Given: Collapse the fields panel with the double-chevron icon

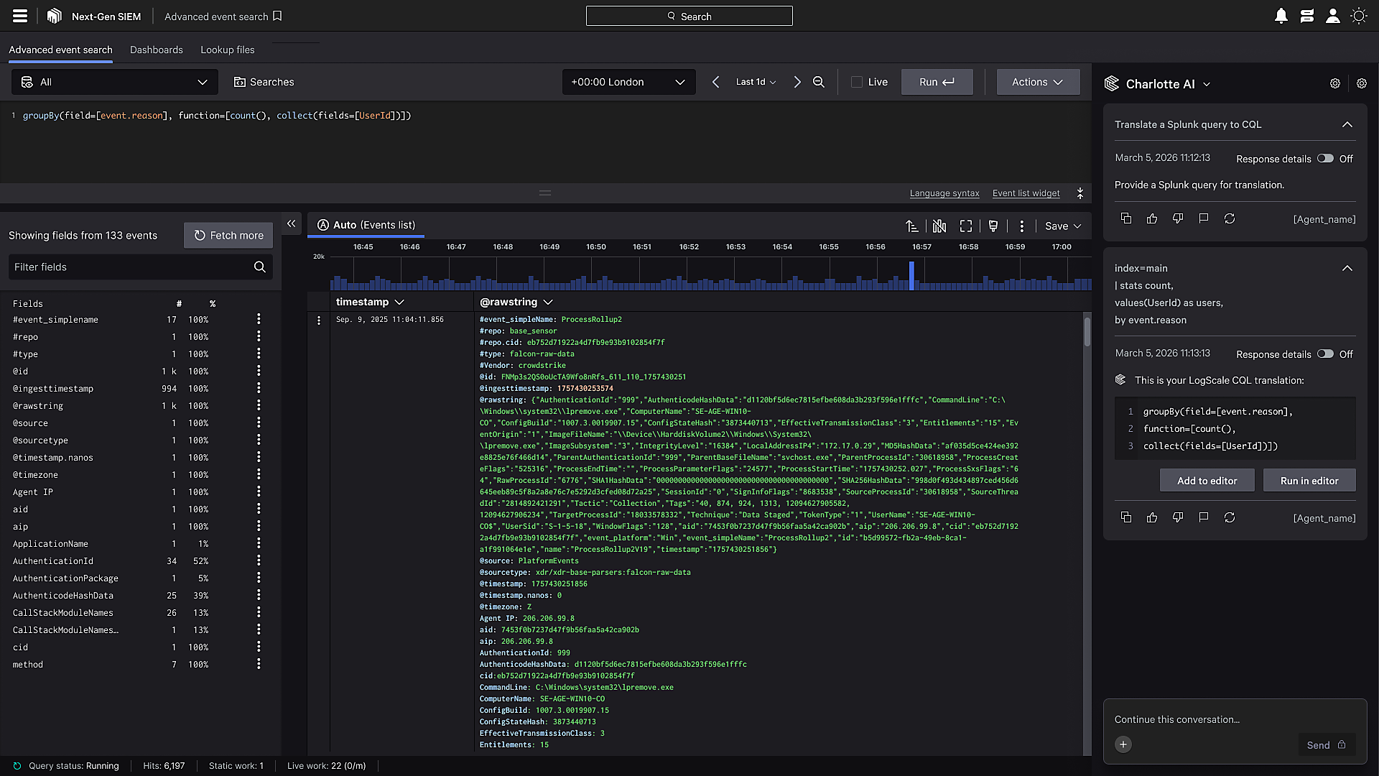Looking at the screenshot, I should coord(291,224).
